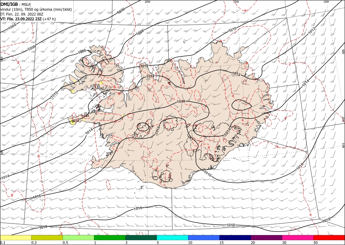Click legend value '0.5'
The height and width of the screenshot is (245, 345).
(x=65, y=243)
